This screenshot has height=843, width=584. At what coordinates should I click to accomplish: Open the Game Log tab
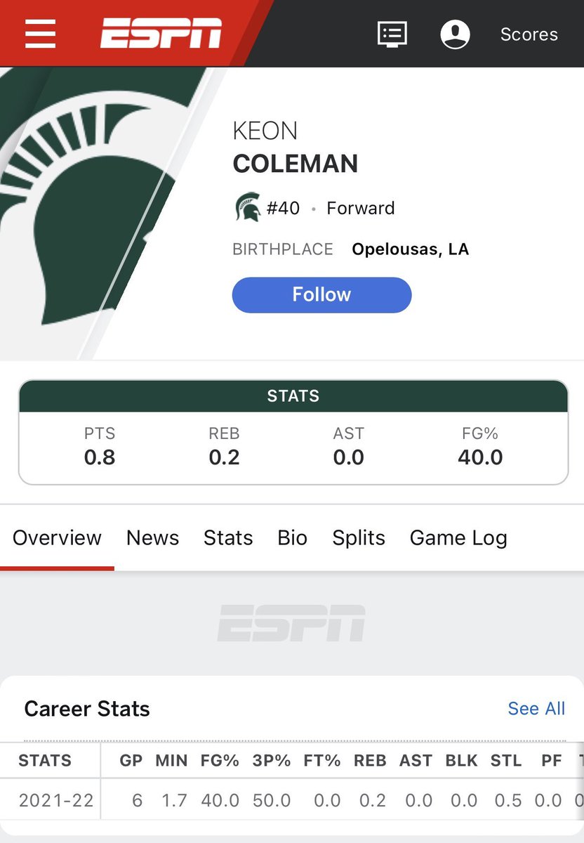click(458, 537)
